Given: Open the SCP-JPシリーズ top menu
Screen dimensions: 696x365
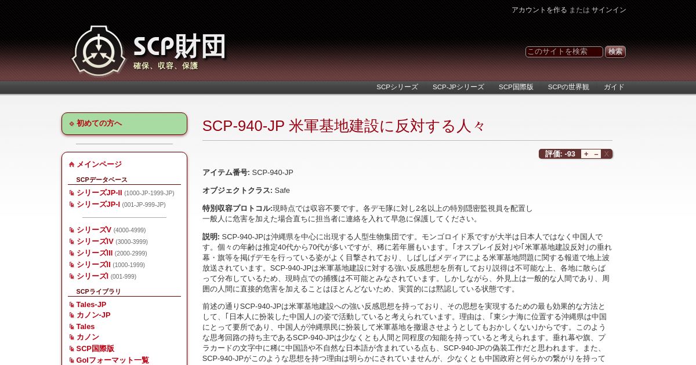Looking at the screenshot, I should [458, 87].
